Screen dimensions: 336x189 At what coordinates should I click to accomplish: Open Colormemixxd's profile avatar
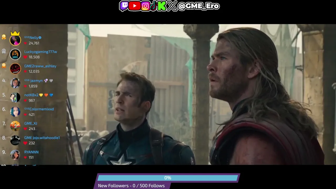[15, 112]
